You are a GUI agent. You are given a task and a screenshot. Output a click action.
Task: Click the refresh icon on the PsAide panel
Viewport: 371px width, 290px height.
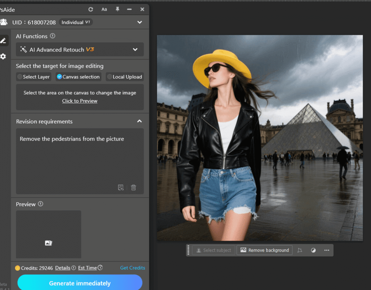(x=91, y=9)
